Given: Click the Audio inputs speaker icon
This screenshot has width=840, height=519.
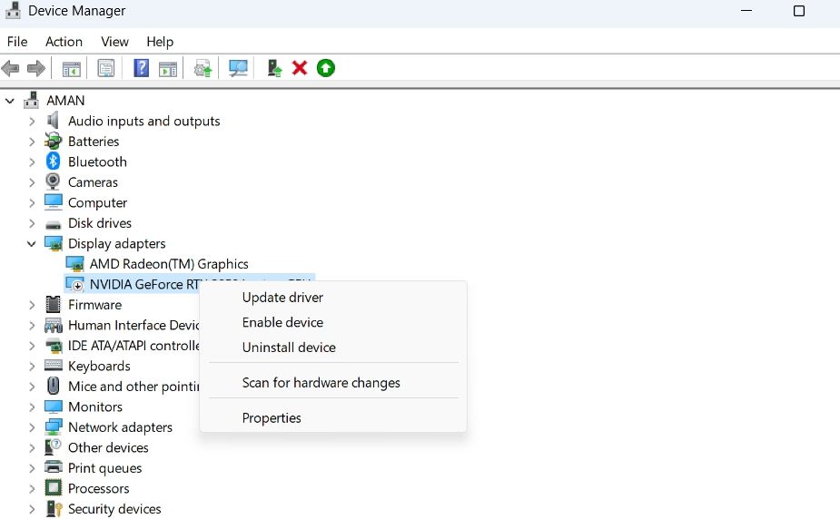Looking at the screenshot, I should (53, 121).
